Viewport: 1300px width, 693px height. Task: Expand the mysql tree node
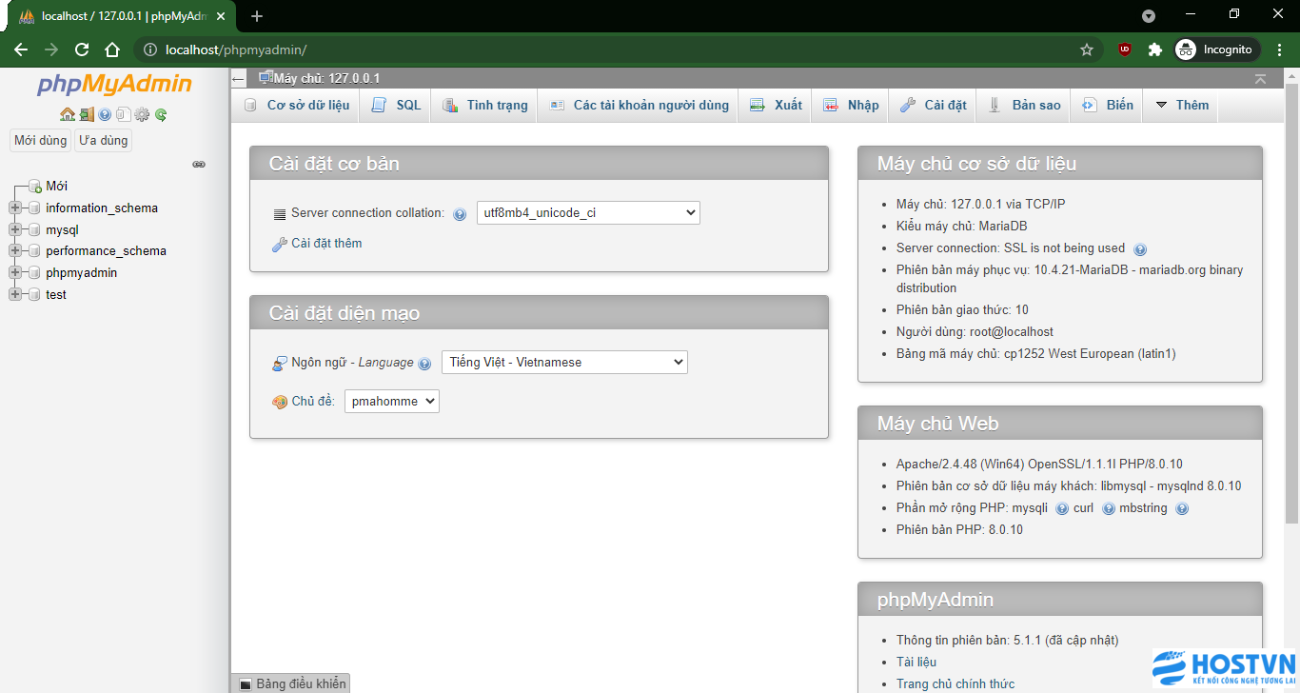click(14, 230)
